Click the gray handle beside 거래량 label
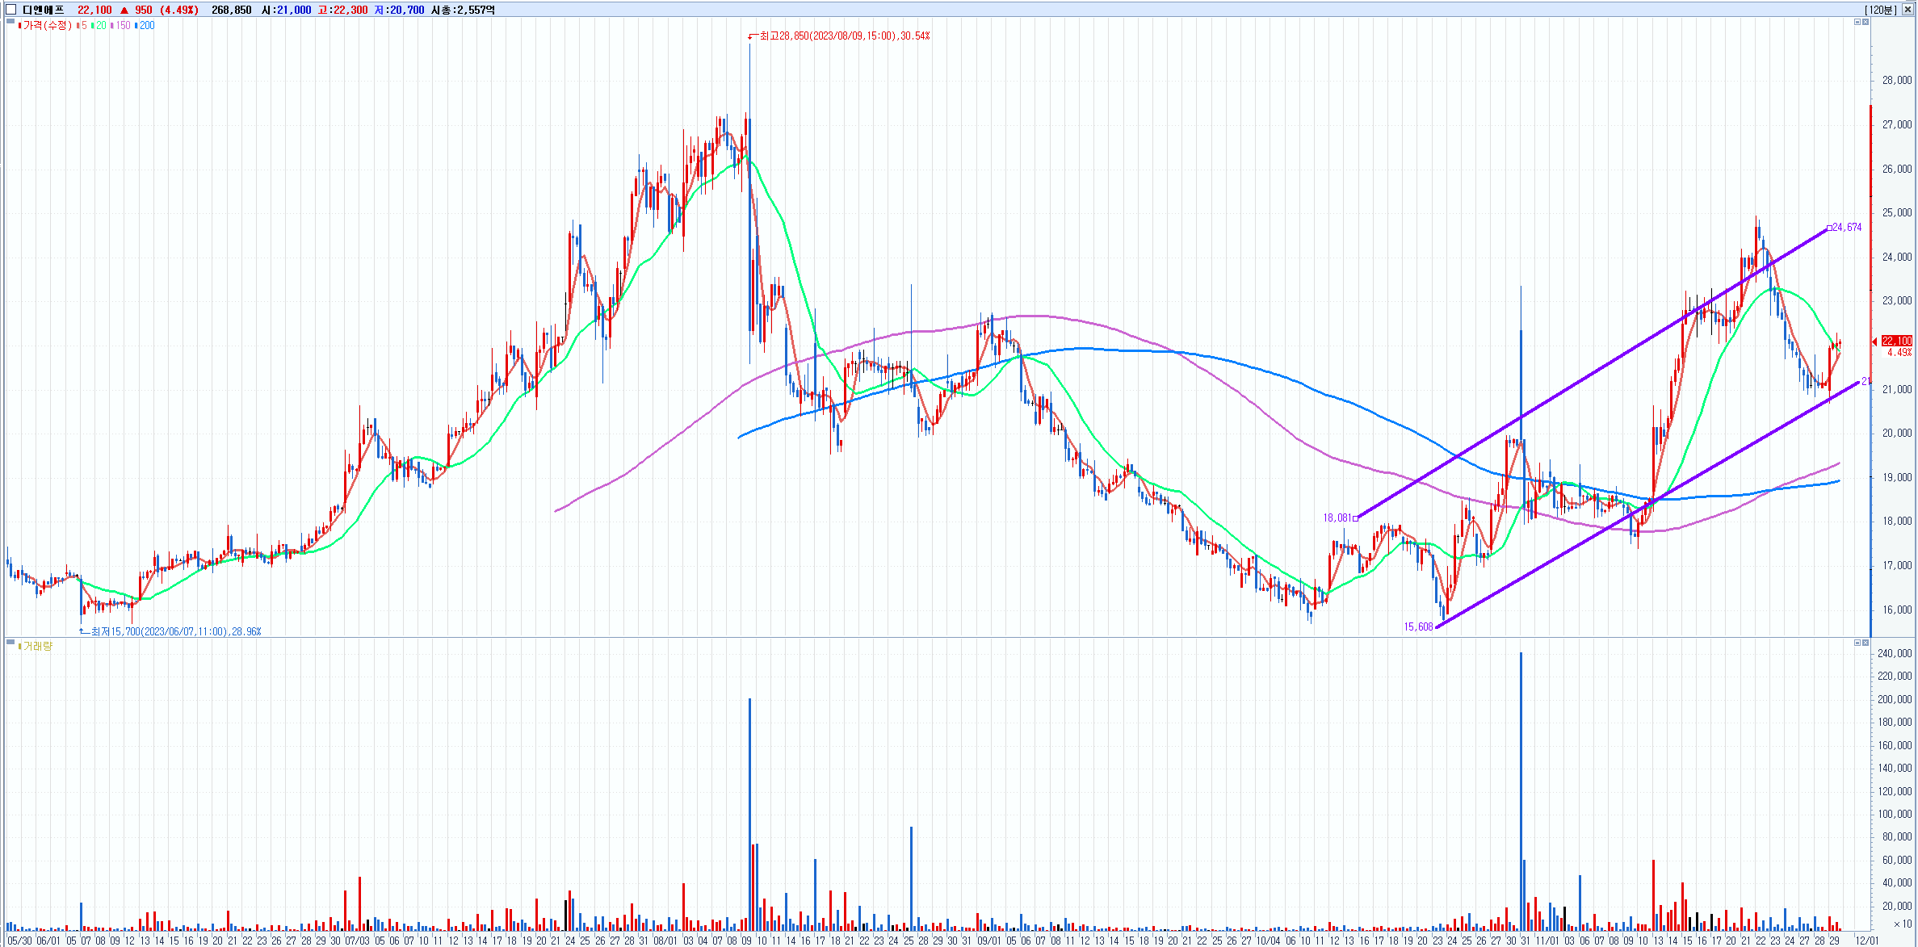Image resolution: width=1918 pixels, height=947 pixels. pos(10,642)
